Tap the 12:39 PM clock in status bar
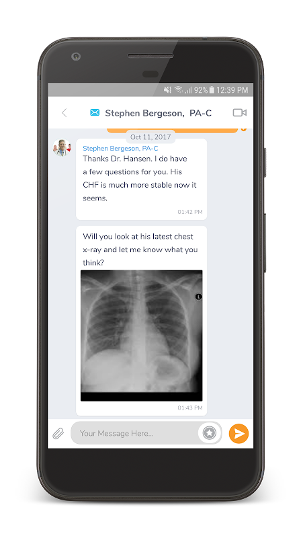The image size is (303, 538). coord(232,90)
